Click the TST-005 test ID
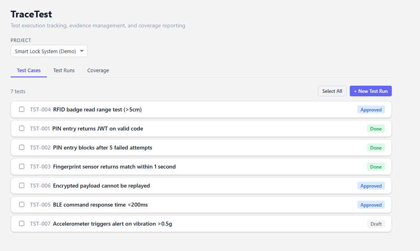This screenshot has height=251, width=420. [x=40, y=205]
